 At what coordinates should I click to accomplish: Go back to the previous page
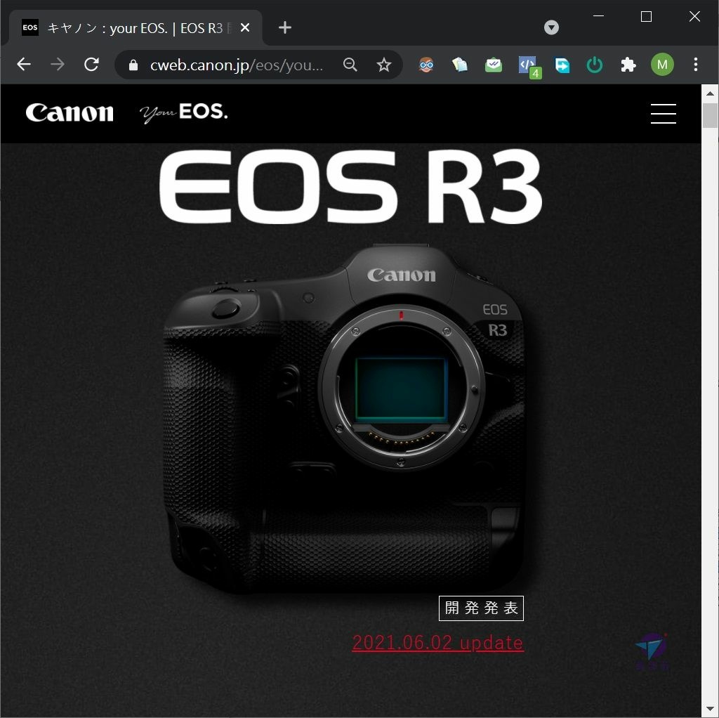click(24, 64)
